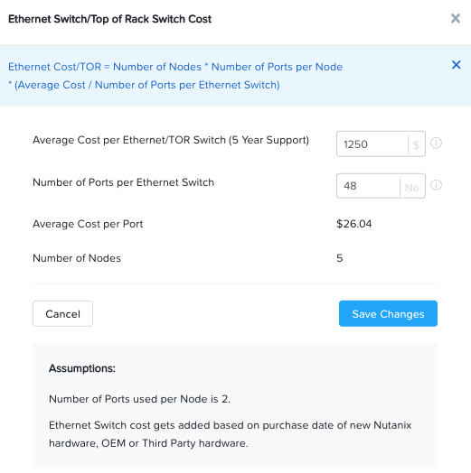Focus the Average Cost input showing 1250
Screen dimensions: 471x473
coord(372,144)
